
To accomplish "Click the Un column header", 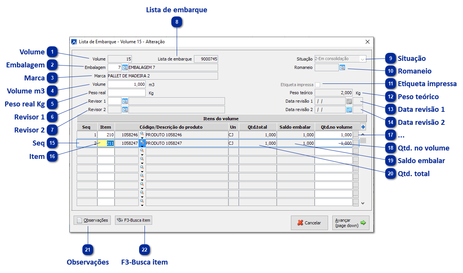I will (233, 127).
